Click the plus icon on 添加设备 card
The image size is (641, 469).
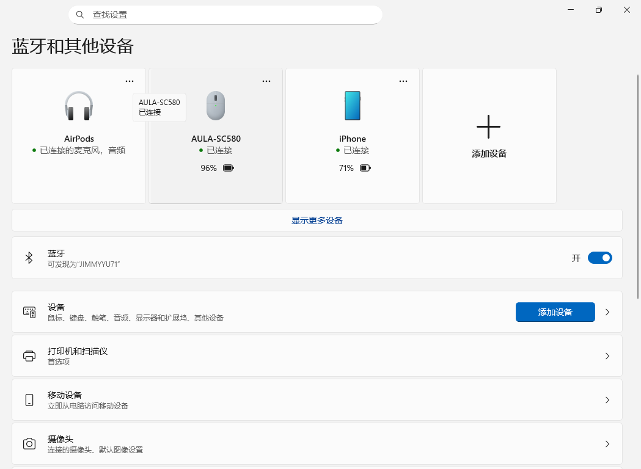(x=489, y=126)
